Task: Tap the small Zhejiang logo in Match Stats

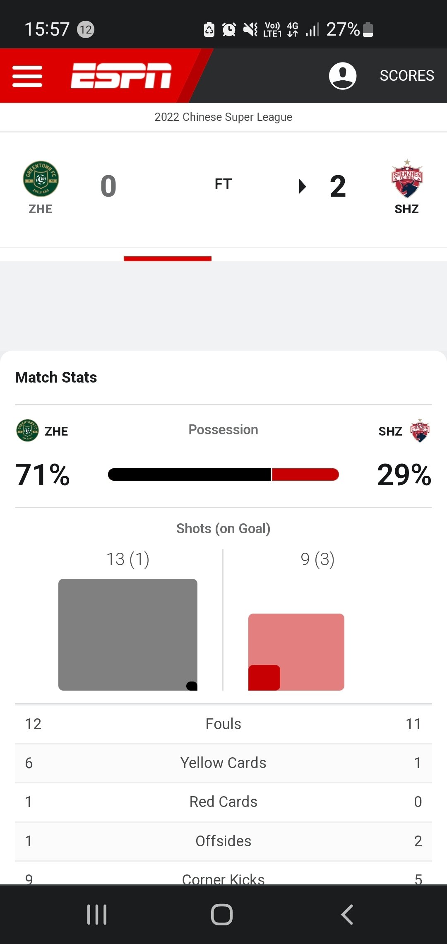Action: (27, 431)
